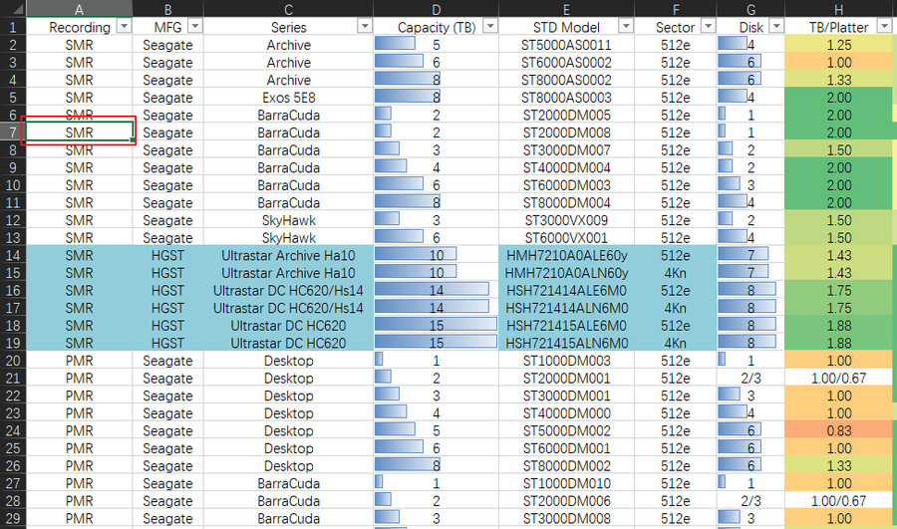Select row 14 header

pyautogui.click(x=13, y=255)
